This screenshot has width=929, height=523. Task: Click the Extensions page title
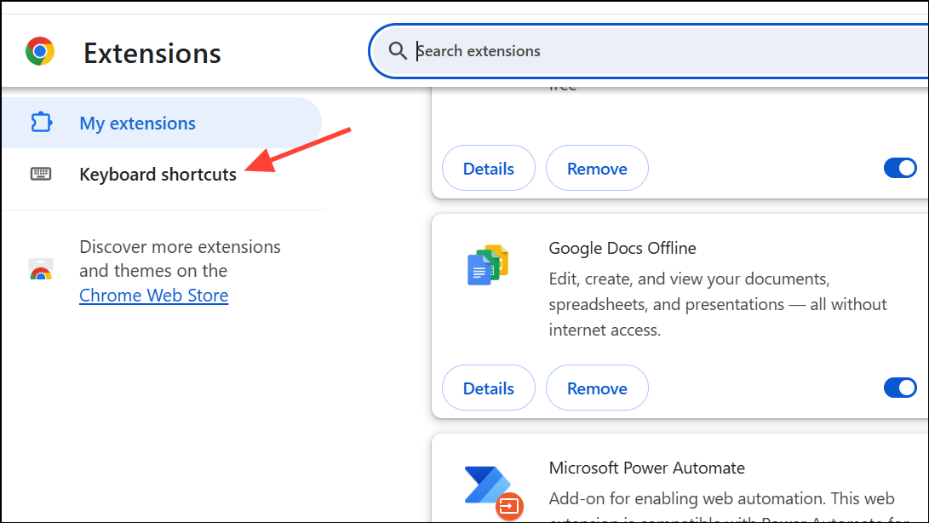[x=152, y=52]
